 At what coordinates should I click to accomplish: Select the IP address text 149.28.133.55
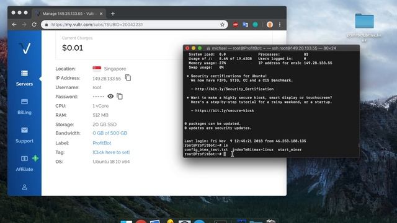(107, 79)
